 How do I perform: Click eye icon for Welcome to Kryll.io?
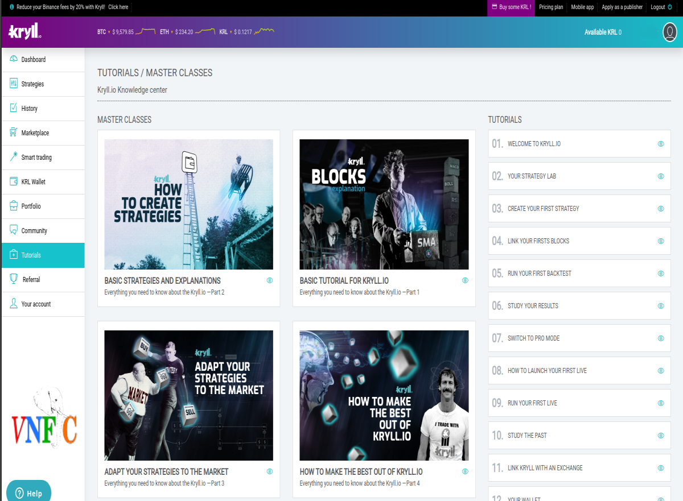click(x=661, y=144)
